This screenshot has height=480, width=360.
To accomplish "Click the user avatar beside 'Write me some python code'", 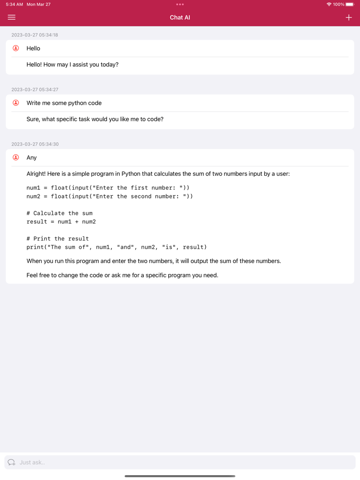I will (x=16, y=103).
